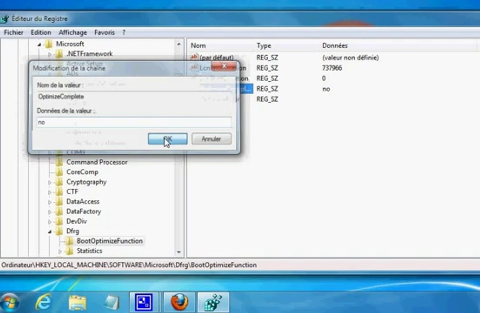Open the Windows Start menu
Viewport: 480px width, 313px height.
(x=9, y=302)
